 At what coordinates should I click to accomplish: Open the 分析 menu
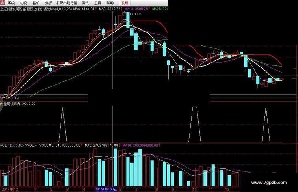tap(48, 3)
